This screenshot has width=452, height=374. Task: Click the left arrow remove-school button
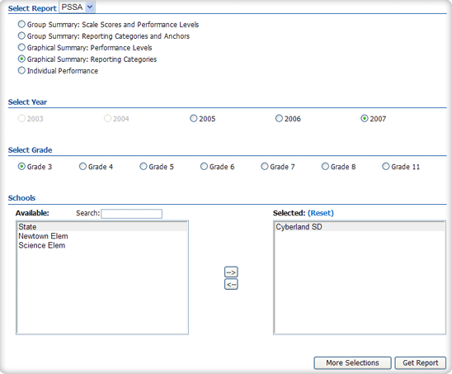[x=231, y=284]
